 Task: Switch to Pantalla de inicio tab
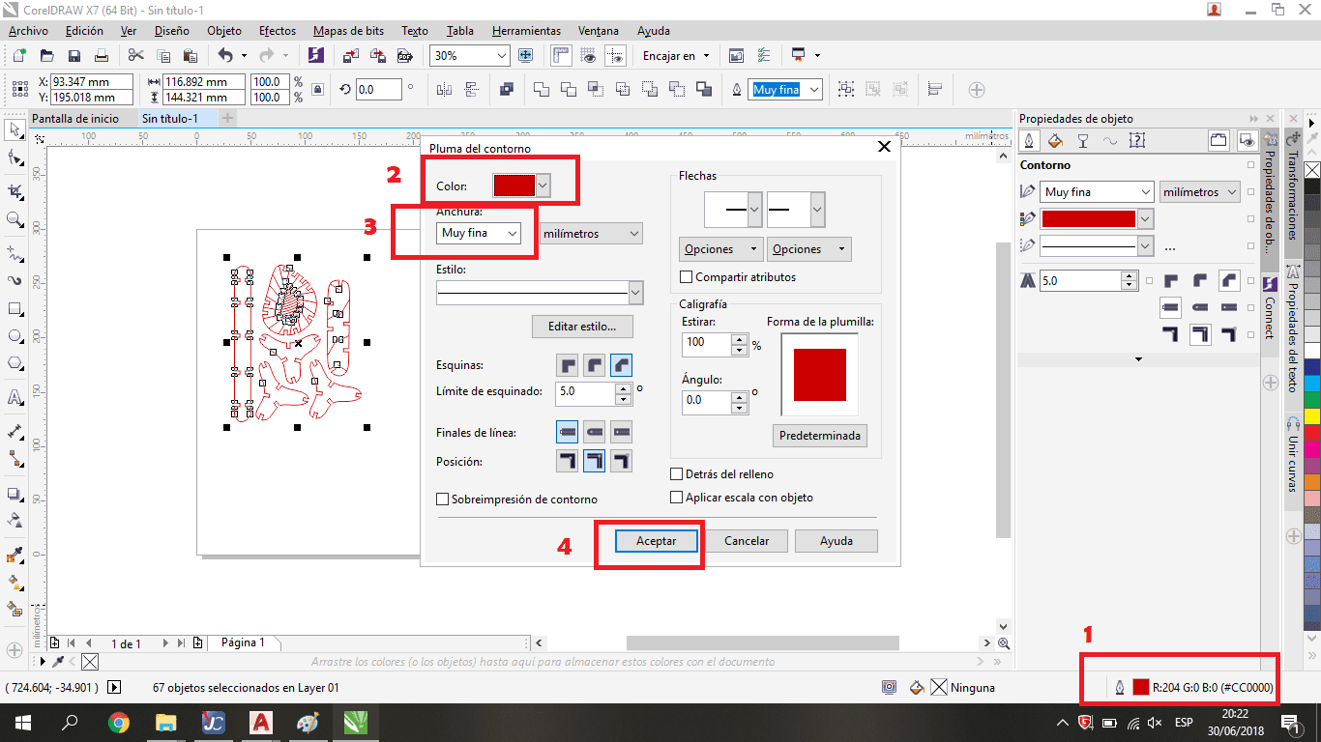point(76,118)
